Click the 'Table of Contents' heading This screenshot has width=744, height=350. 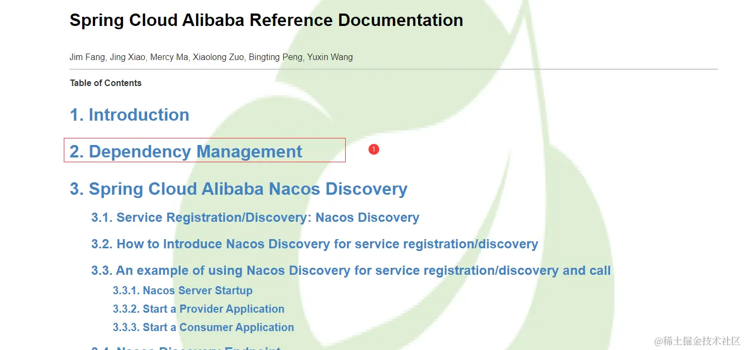(x=106, y=83)
